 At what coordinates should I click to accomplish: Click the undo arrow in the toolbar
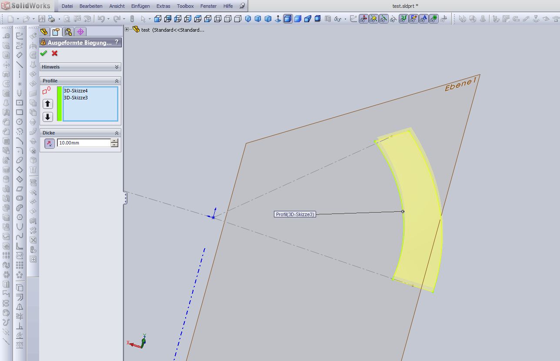tap(101, 19)
